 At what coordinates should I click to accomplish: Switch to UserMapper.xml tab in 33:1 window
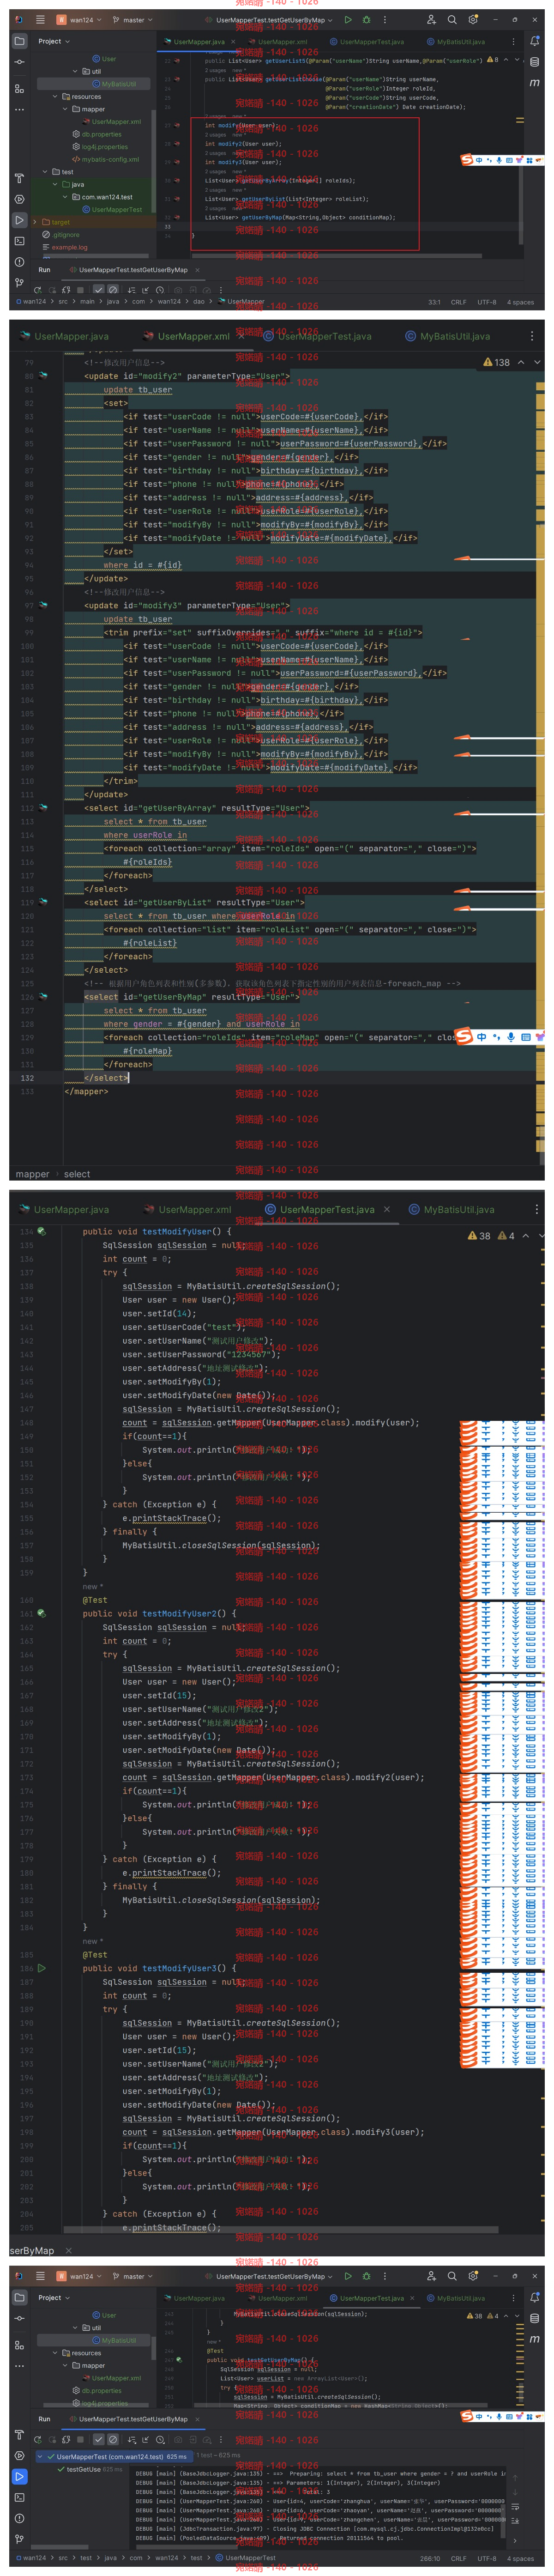[278, 42]
